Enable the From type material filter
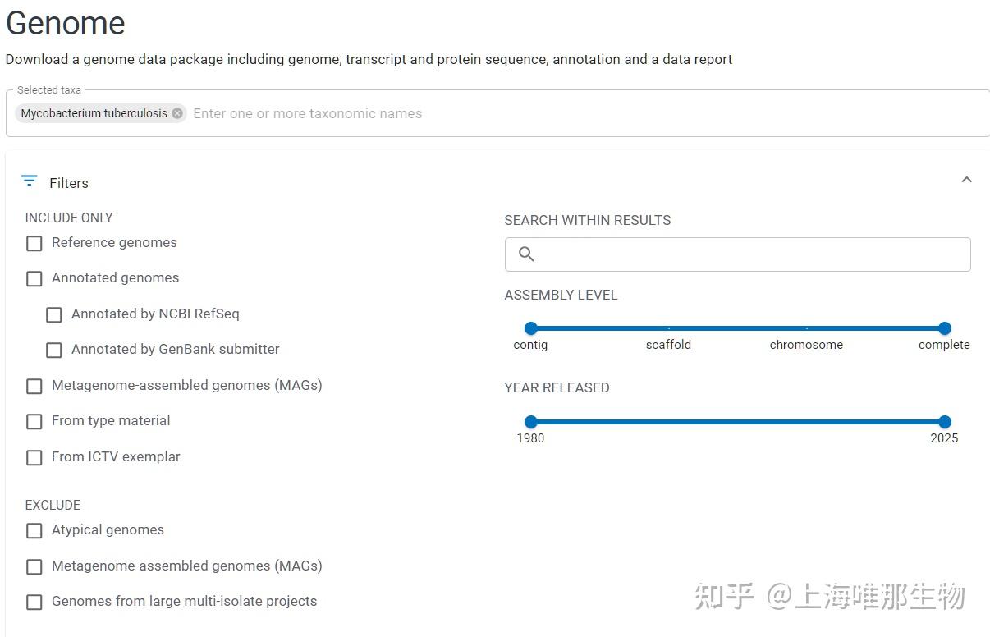 click(x=34, y=421)
